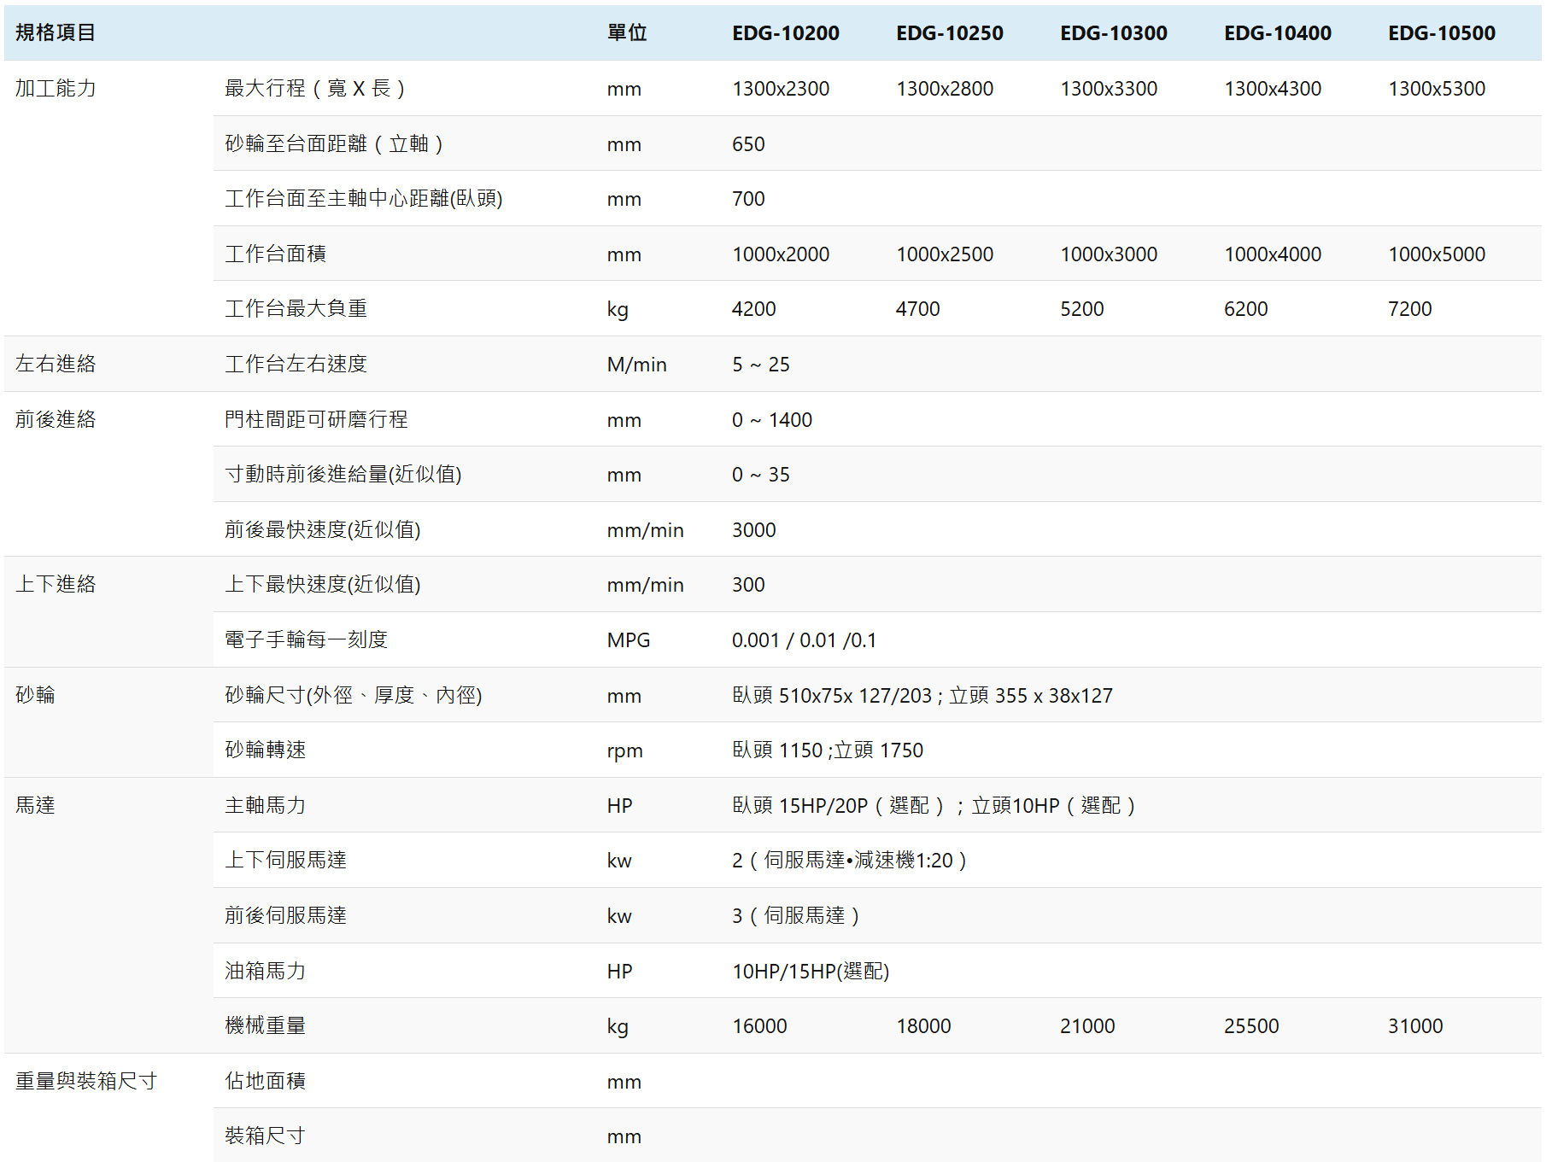Viewport: 1546px width, 1162px height.
Task: Select the EDG-10250 column header
Action: tap(950, 33)
